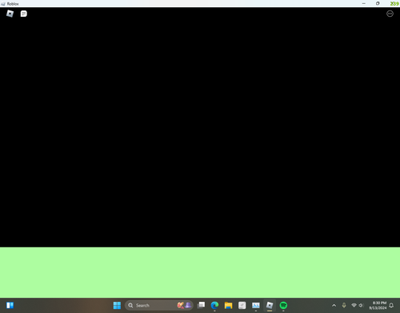Click the microphone tray icon
The image size is (400, 313).
pos(344,305)
